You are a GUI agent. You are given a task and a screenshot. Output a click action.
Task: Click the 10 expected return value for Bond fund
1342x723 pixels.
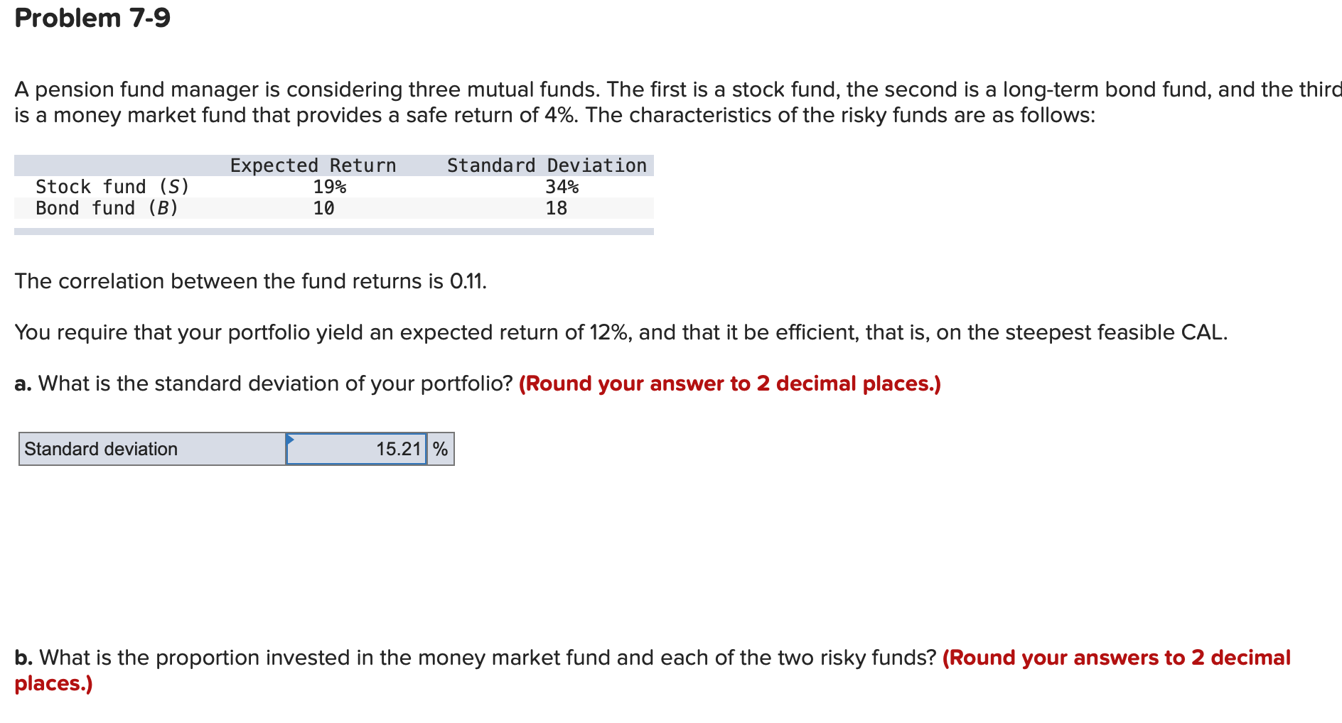[323, 208]
